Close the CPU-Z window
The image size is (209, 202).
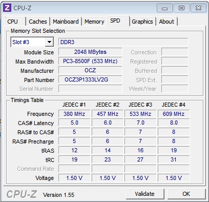[198, 8]
